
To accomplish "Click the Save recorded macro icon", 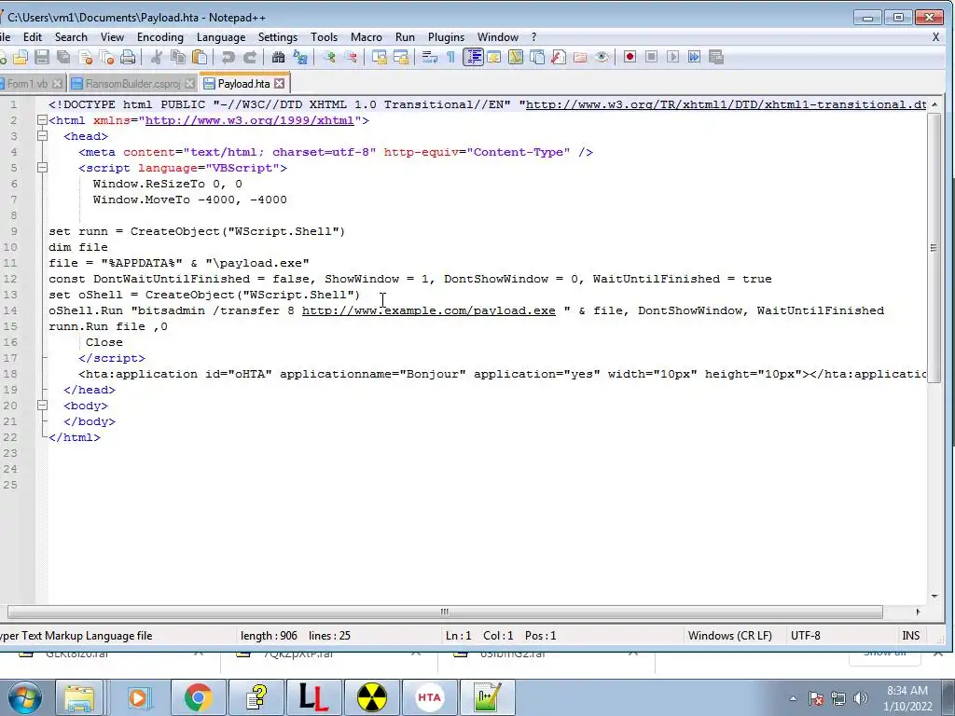I will [x=715, y=57].
